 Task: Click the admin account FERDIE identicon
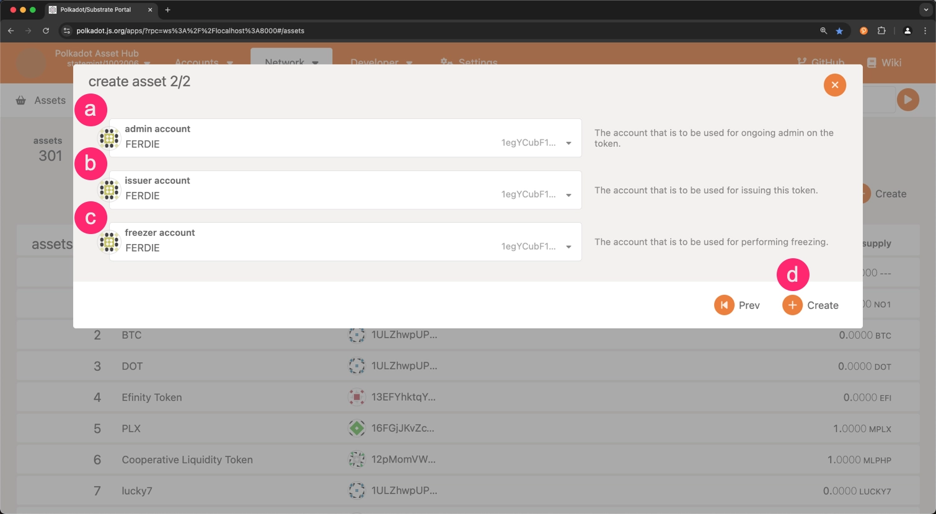tap(109, 138)
